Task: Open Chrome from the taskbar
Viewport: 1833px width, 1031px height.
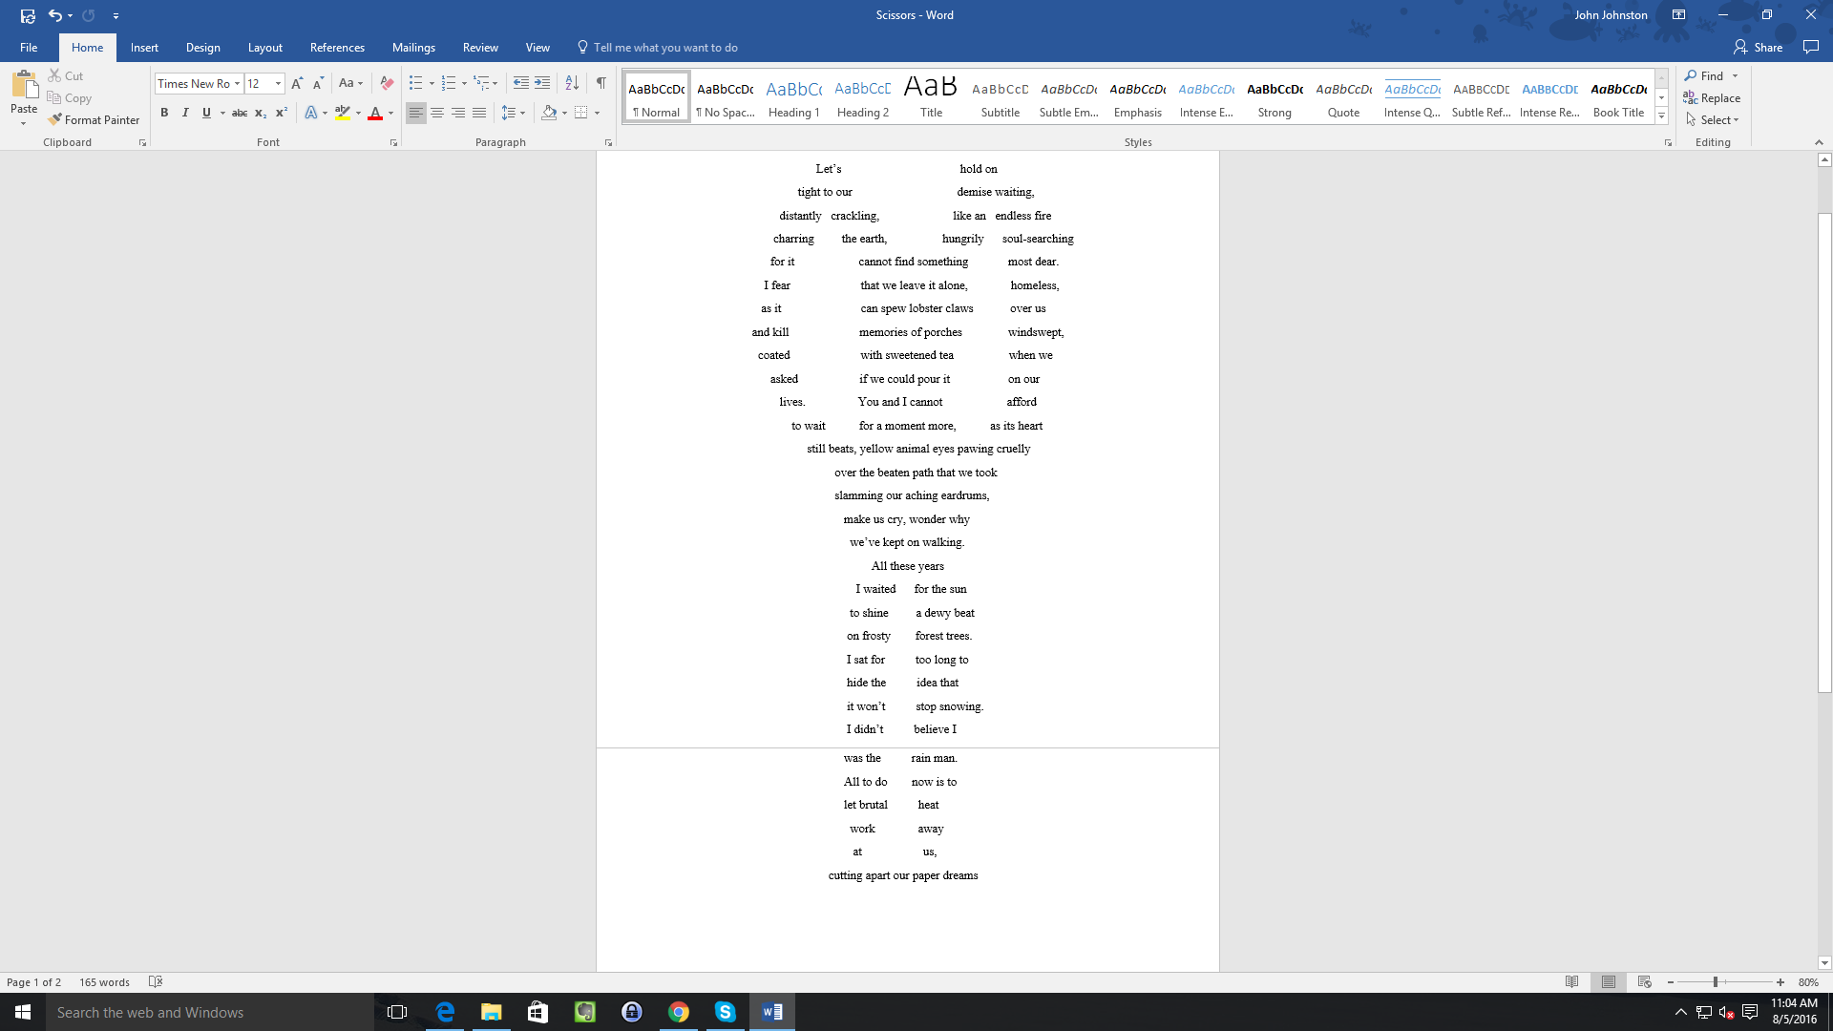Action: (679, 1012)
